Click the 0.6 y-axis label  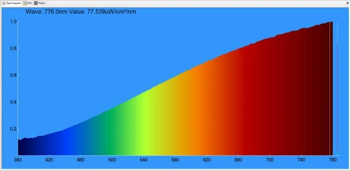point(13,75)
